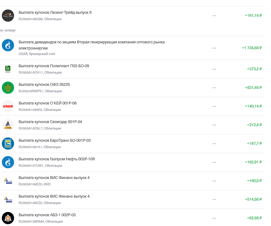
Task: Click the О'КЕЙ red logo icon
Action: pos(8,106)
